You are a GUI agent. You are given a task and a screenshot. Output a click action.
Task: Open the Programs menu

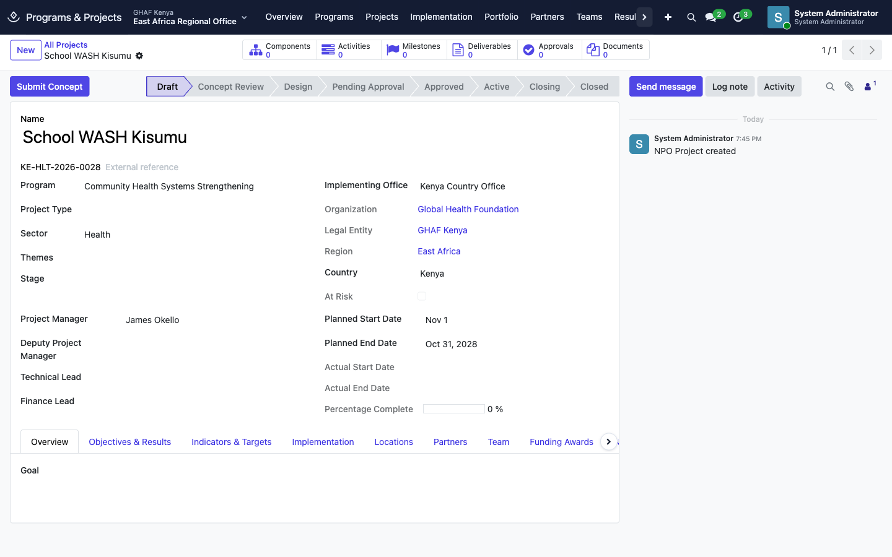point(334,17)
